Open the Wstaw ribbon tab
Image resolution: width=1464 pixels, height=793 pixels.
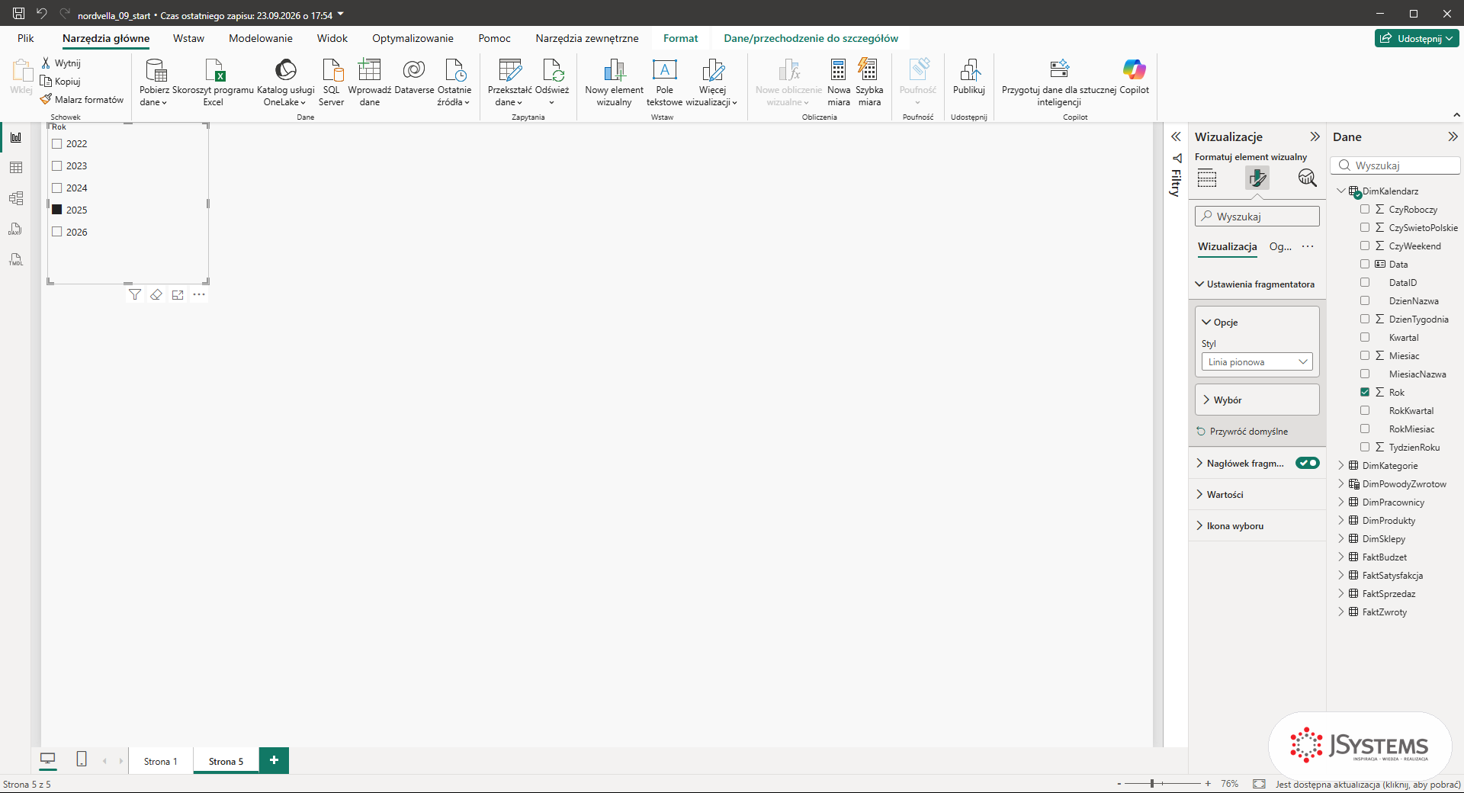click(188, 38)
